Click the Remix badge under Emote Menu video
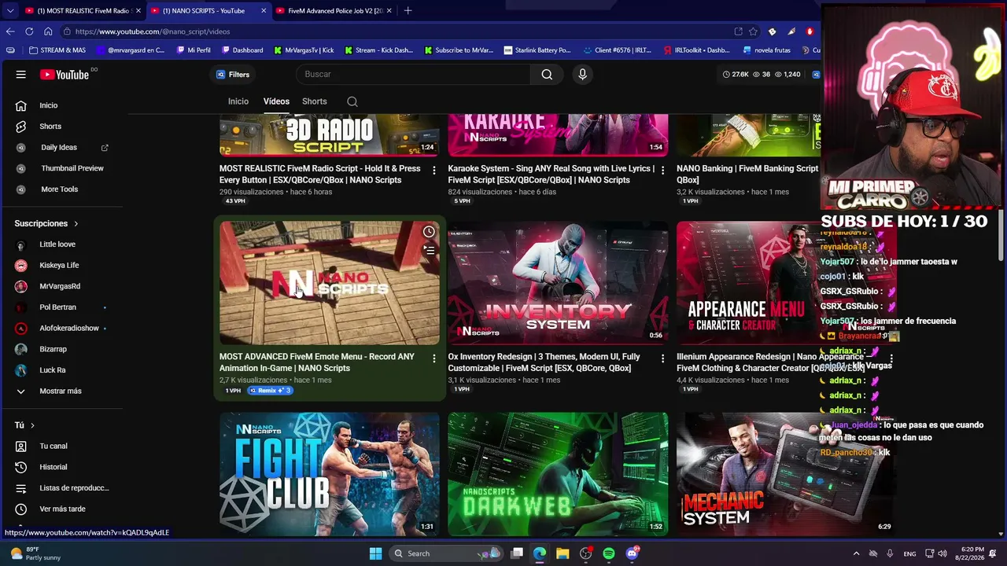Image resolution: width=1007 pixels, height=566 pixels. [270, 391]
